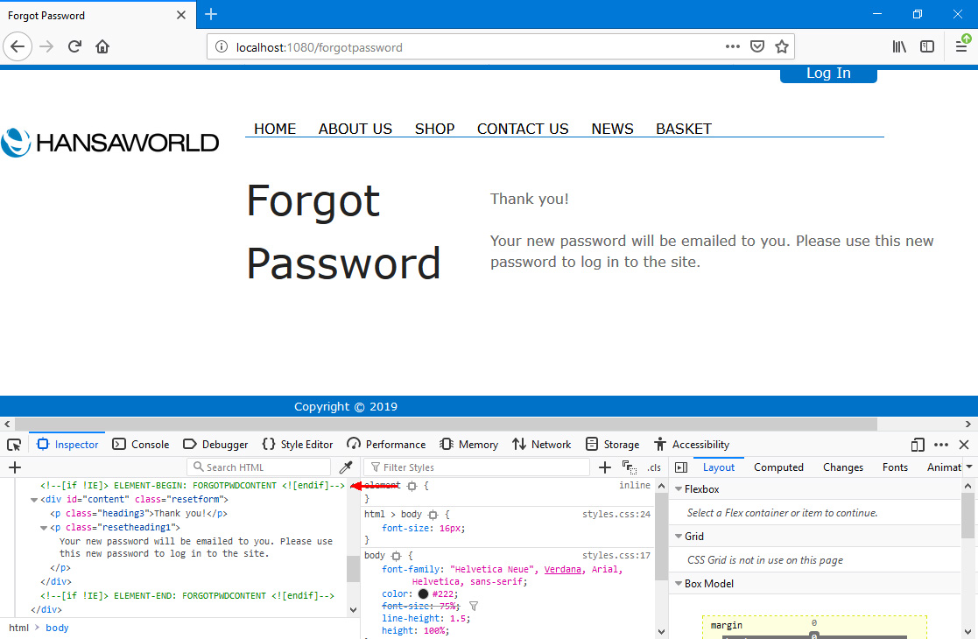Collapse the Flexbox section
Image resolution: width=978 pixels, height=639 pixels.
679,489
